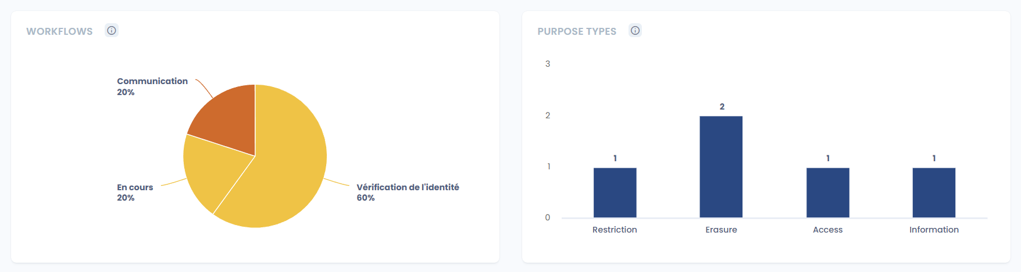
Task: Click the En cours 20% label
Action: [135, 193]
